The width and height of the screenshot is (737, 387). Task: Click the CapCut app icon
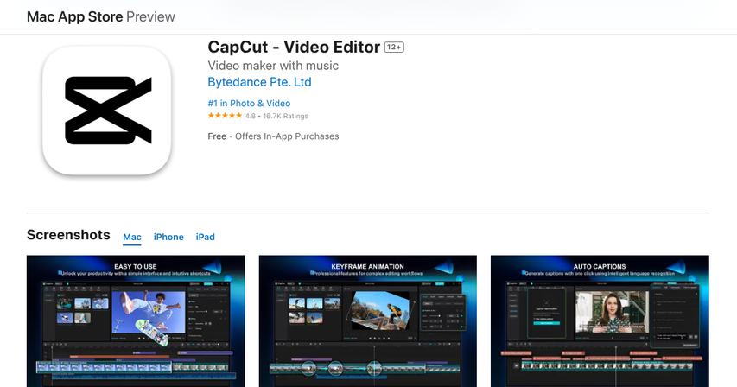tap(106, 111)
